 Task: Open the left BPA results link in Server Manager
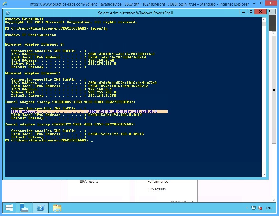[89, 181]
